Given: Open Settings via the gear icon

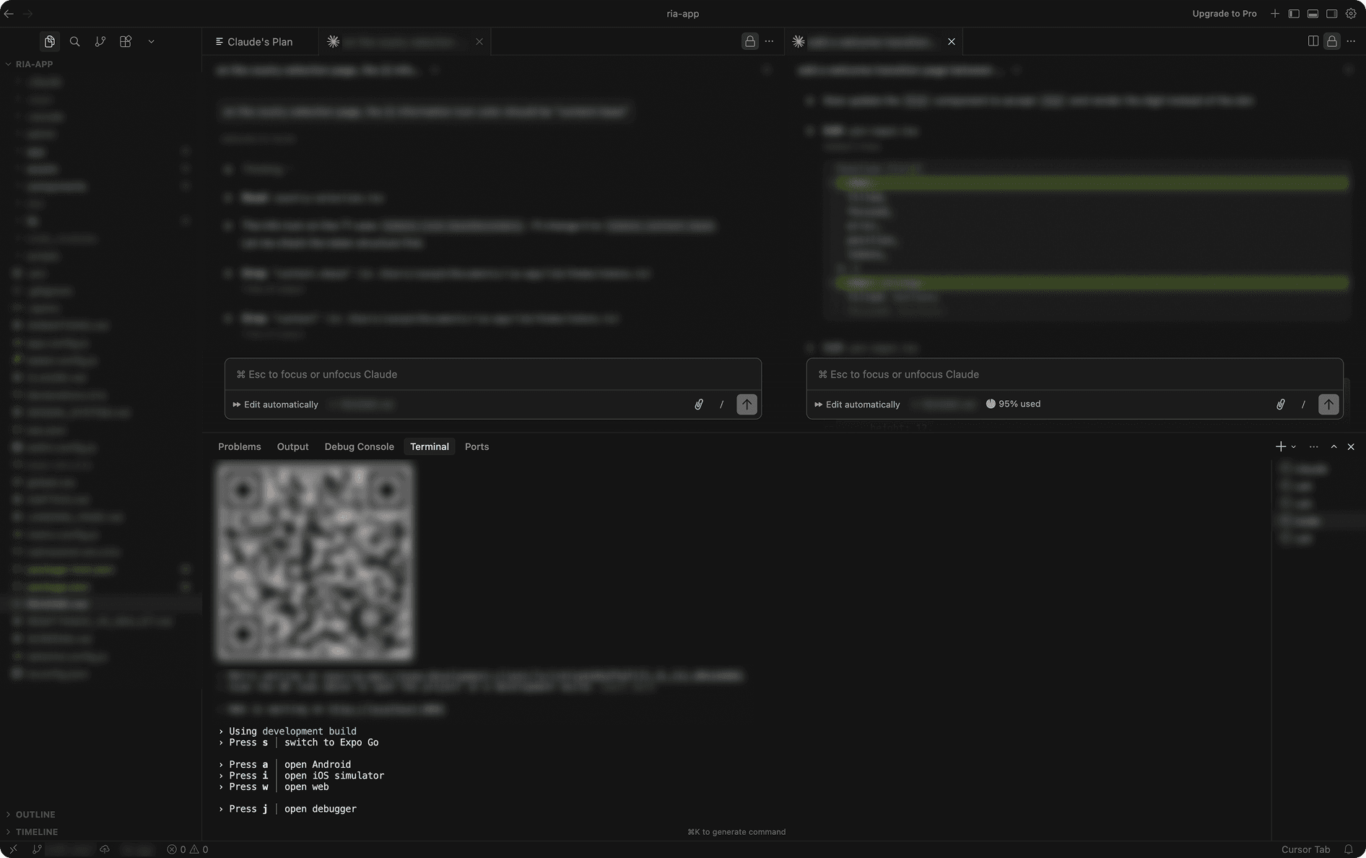Looking at the screenshot, I should coord(1350,13).
